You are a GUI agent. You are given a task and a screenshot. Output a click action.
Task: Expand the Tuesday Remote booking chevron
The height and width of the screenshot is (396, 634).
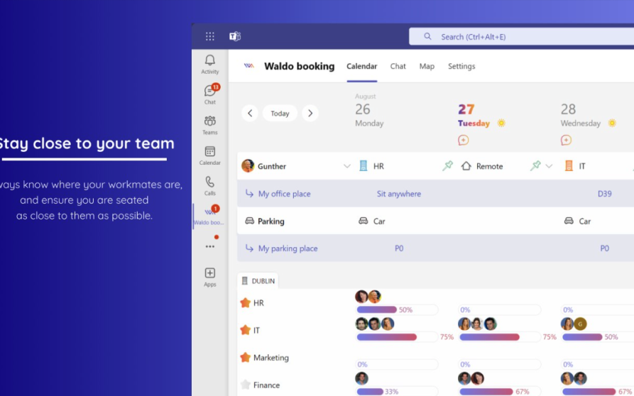click(x=549, y=166)
